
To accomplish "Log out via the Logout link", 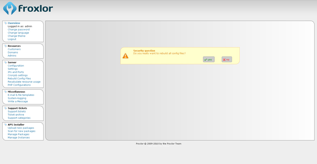I will pyautogui.click(x=12, y=39).
